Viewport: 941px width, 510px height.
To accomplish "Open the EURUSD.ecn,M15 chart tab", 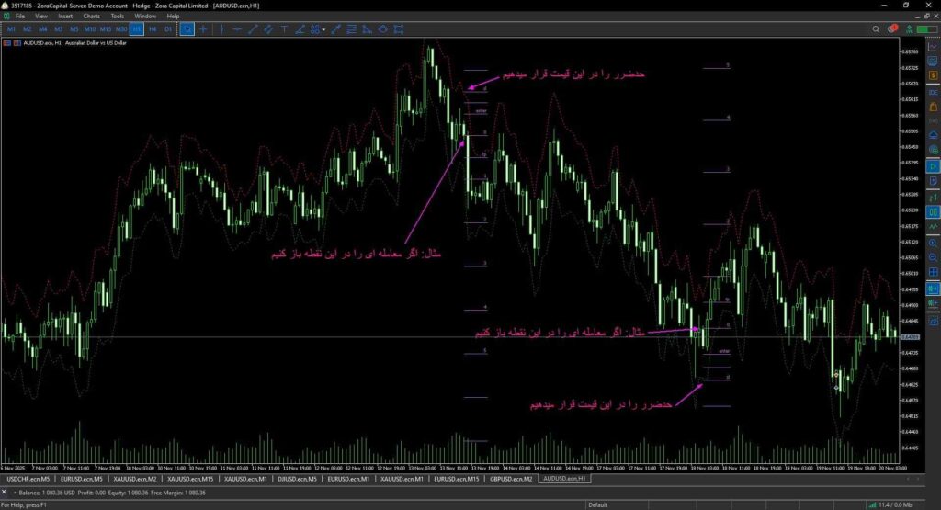I will (456, 479).
